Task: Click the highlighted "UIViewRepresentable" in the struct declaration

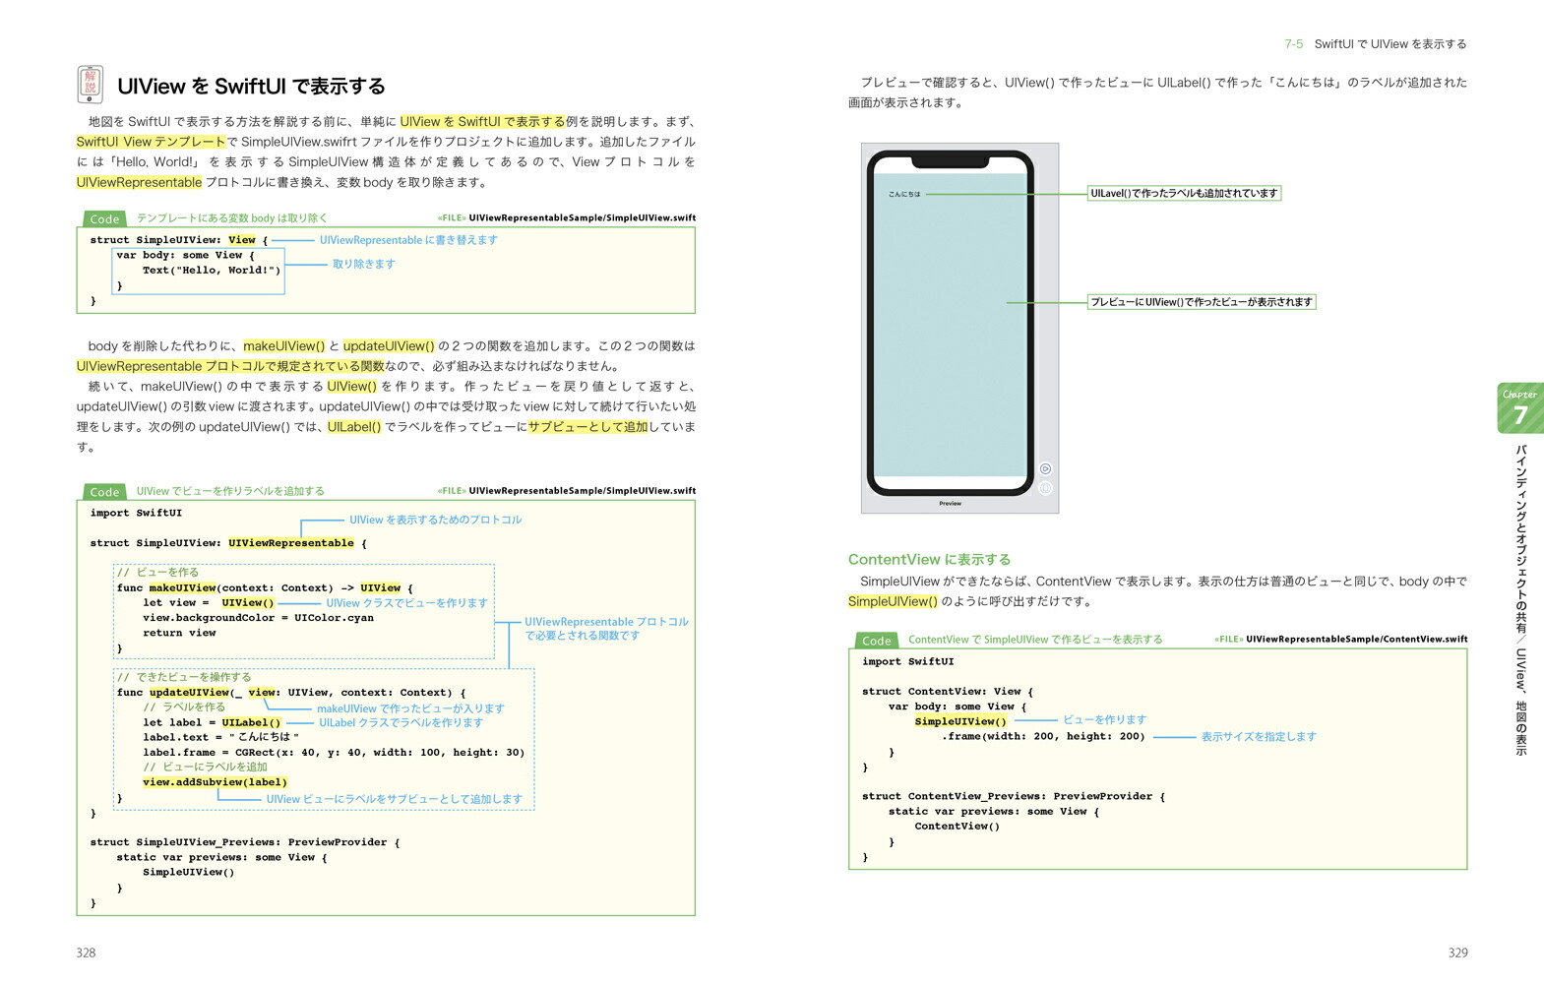Action: click(x=291, y=543)
